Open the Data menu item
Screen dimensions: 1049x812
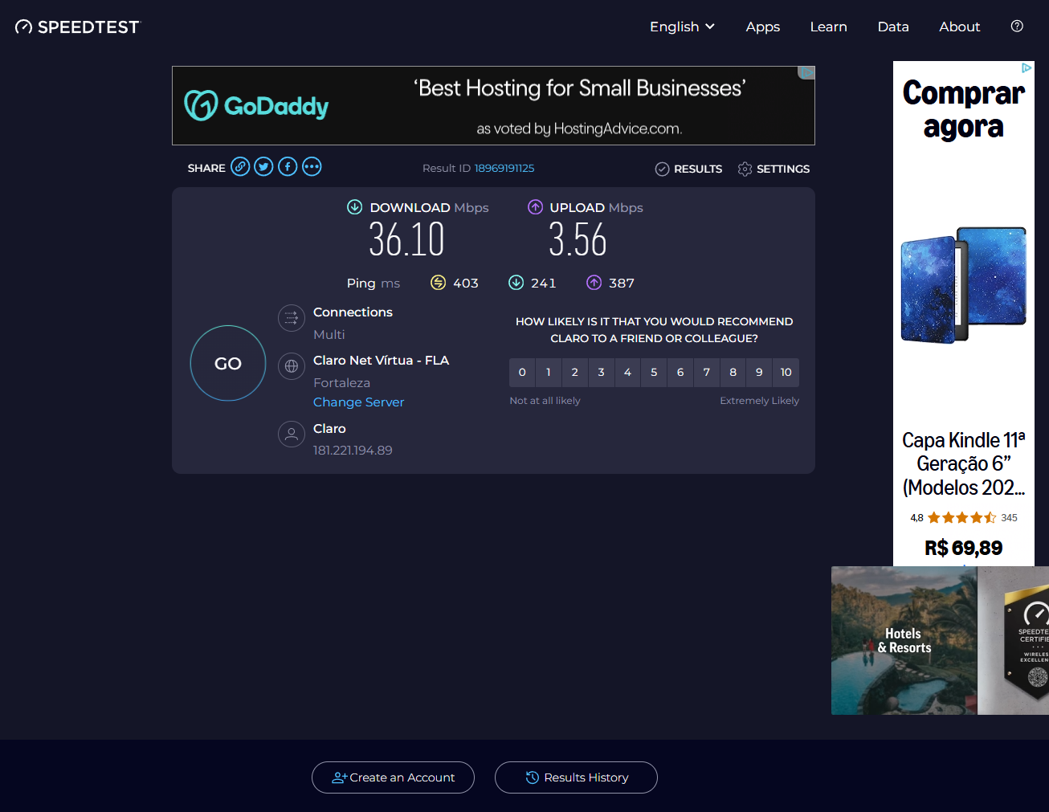[892, 27]
